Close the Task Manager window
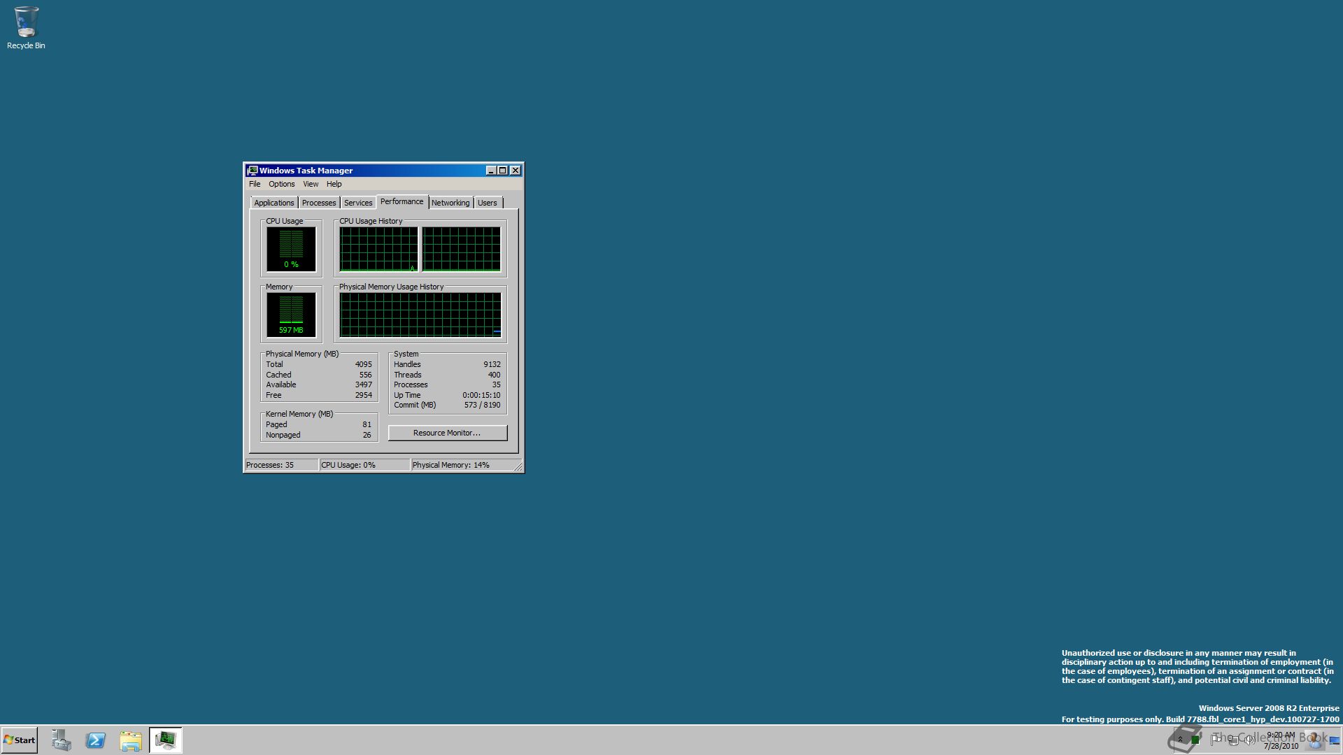 pos(516,171)
